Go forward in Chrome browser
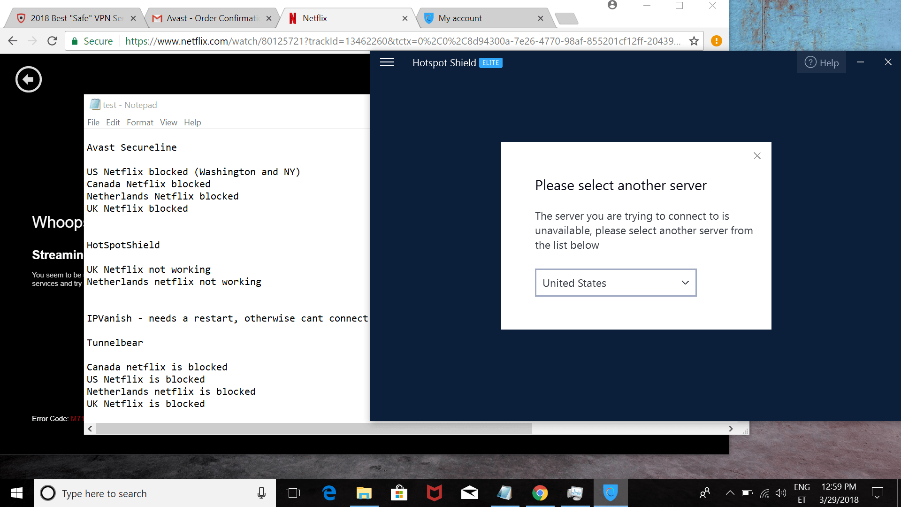Screen dimensions: 901x507 32,41
